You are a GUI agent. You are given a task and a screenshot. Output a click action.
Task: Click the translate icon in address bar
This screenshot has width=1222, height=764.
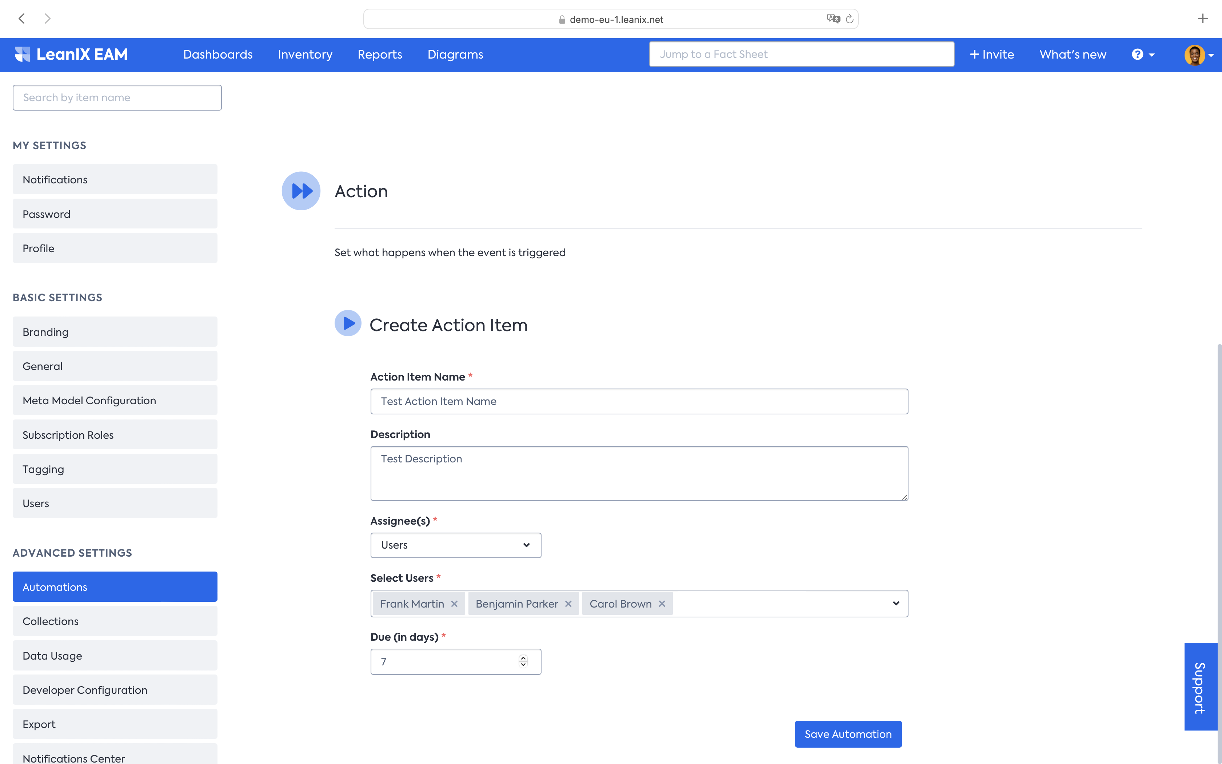pyautogui.click(x=833, y=19)
